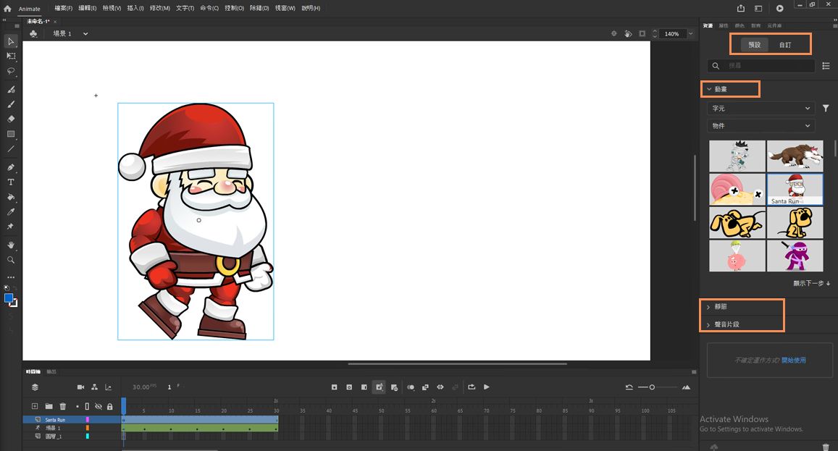Open the 視窗(W) menu

[x=285, y=8]
